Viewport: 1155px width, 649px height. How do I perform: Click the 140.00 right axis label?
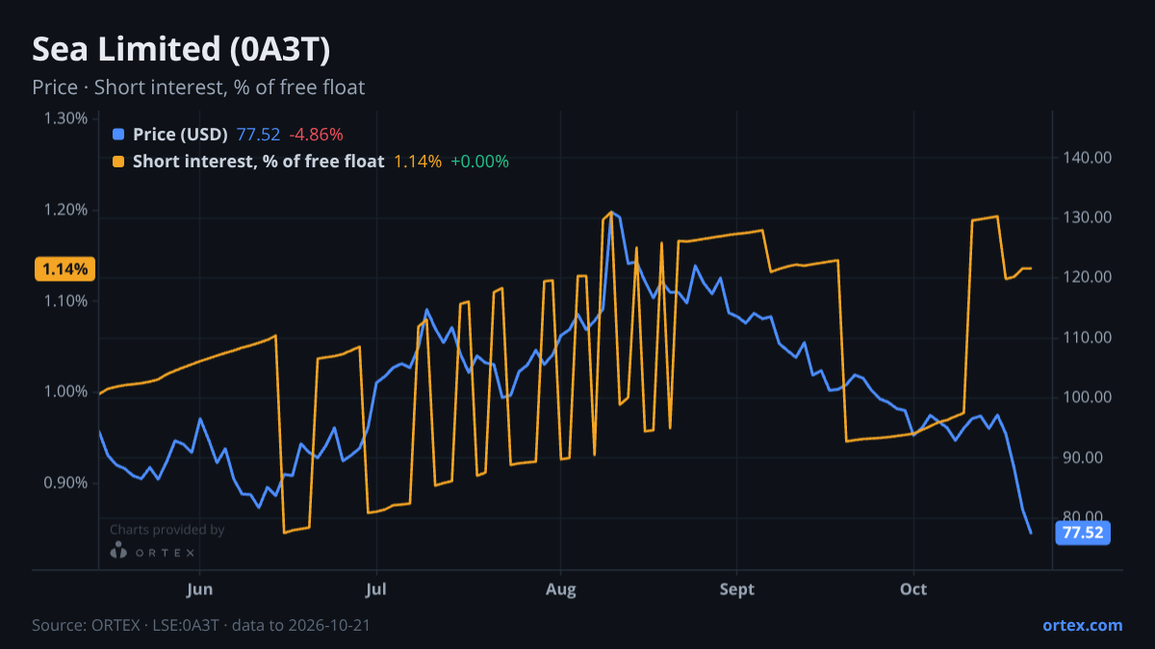[x=1088, y=158]
